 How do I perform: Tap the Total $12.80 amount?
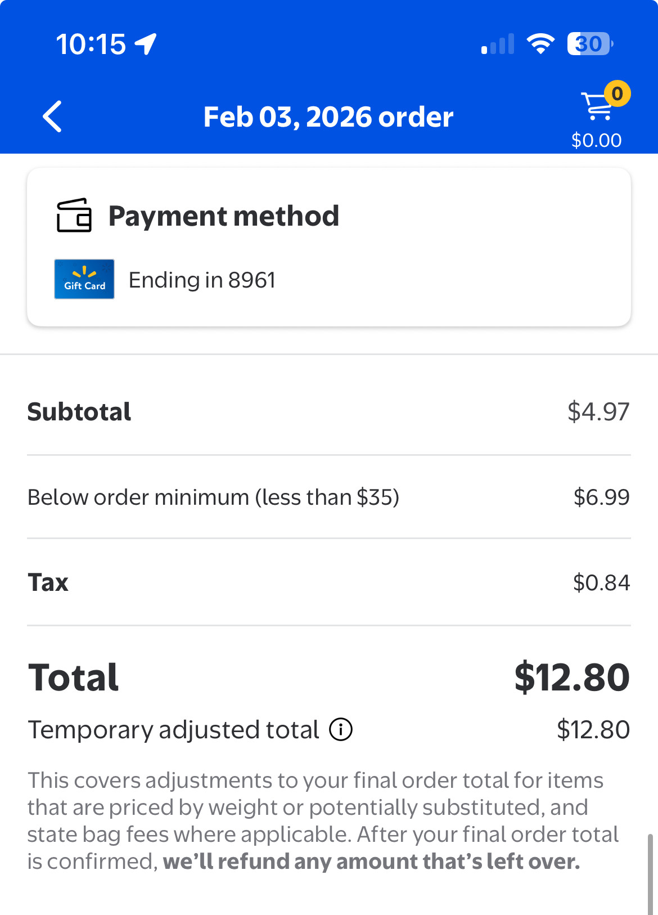[x=571, y=677]
